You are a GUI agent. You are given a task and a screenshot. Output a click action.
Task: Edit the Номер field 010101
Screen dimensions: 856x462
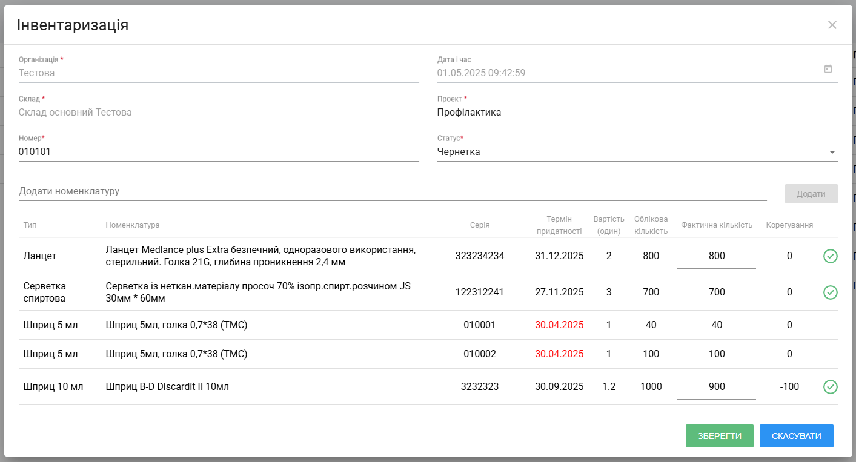[219, 152]
